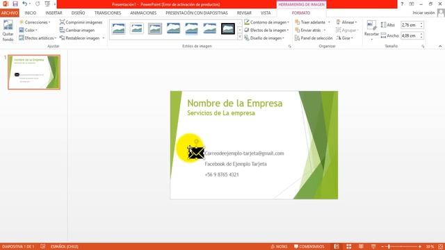Image resolution: width=445 pixels, height=250 pixels.
Task: Switch to the ANIMACIONES tab
Action: (x=143, y=13)
